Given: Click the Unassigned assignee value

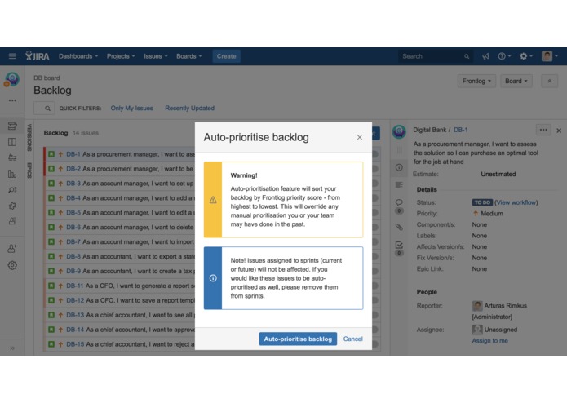Looking at the screenshot, I should [500, 330].
